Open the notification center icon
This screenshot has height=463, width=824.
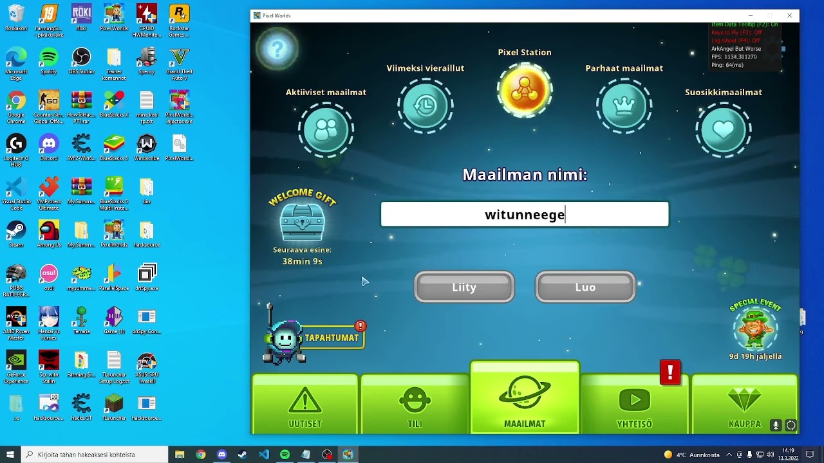810,455
